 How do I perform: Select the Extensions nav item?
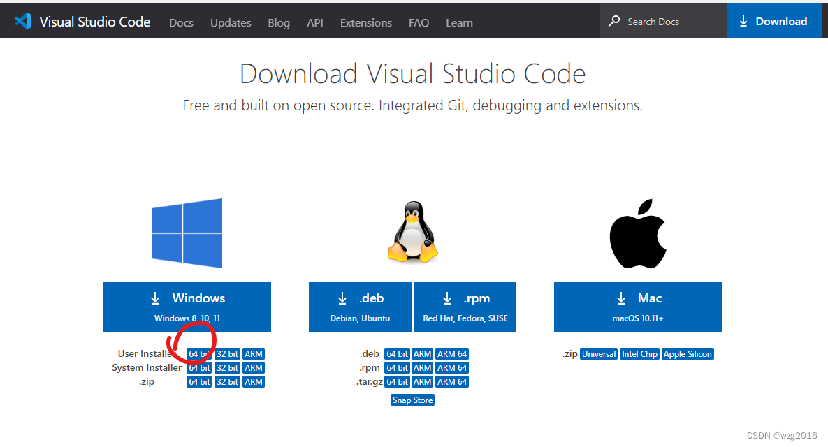365,22
